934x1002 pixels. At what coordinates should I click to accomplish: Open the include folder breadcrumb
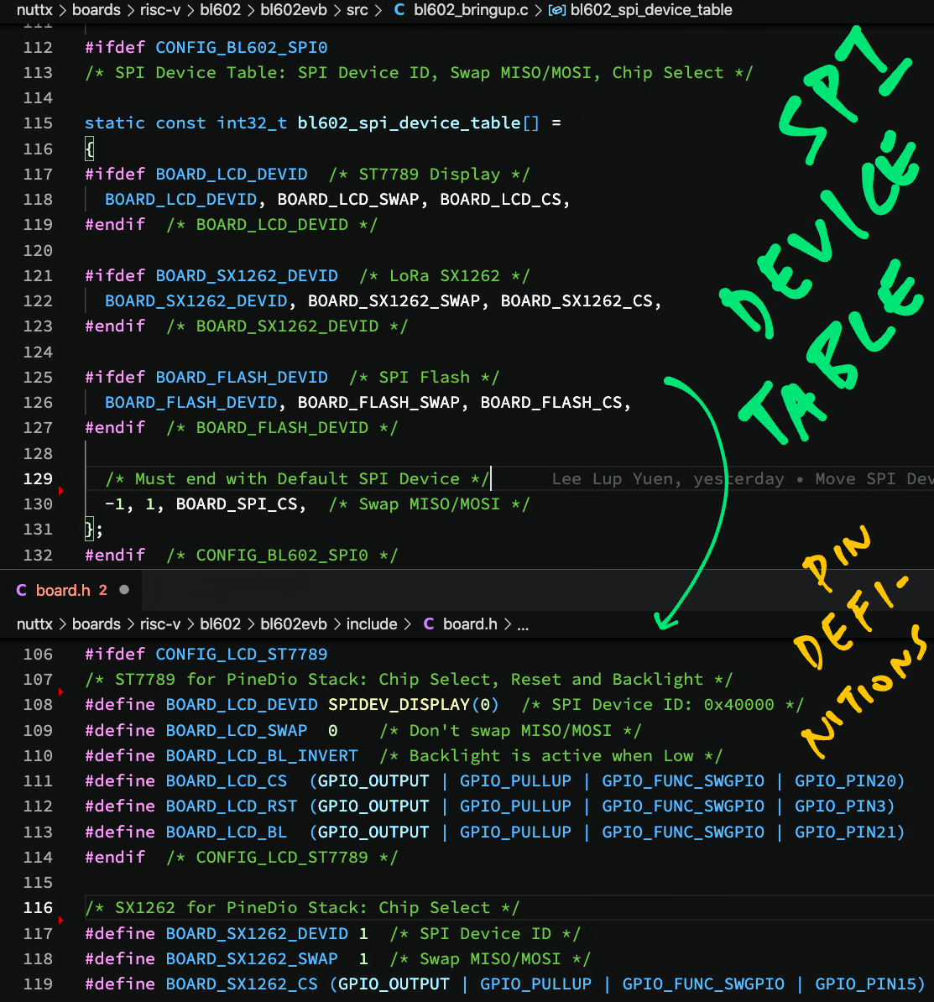click(372, 624)
